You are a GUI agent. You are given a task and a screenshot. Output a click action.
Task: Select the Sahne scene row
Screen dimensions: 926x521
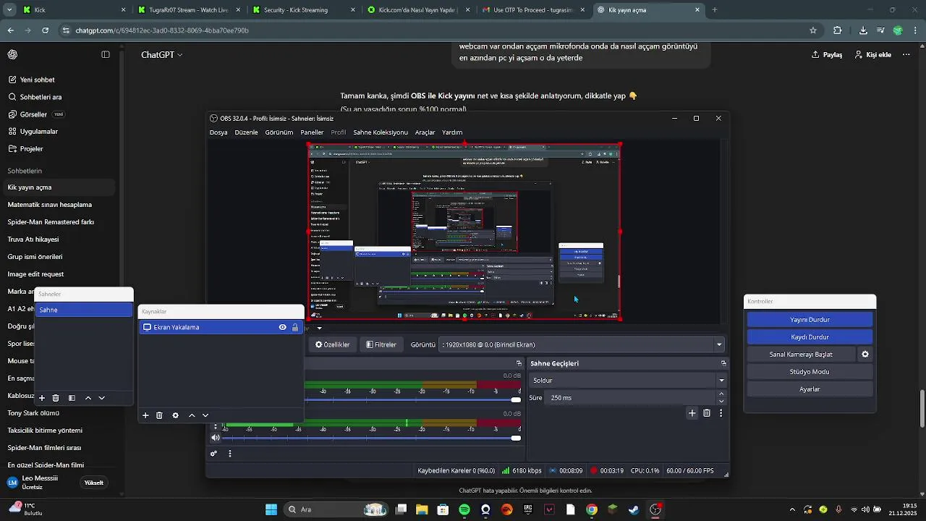(x=84, y=310)
